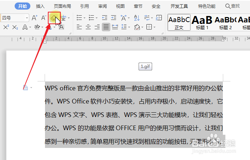Click the text line starting "WPS office 官方免费完整版"
The image size is (250, 160).
coord(134,88)
